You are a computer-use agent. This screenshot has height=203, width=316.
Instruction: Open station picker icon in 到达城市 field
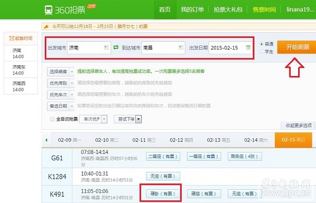[181, 47]
